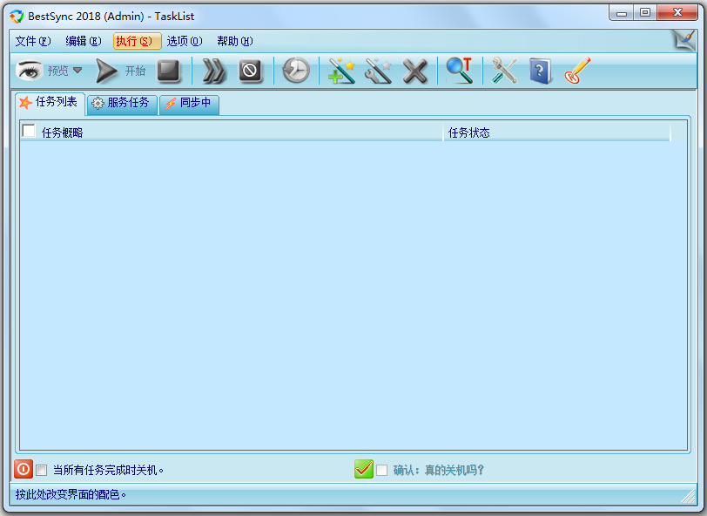Screen dimensions: 707x516
Task: Click the 预览 label in toolbar
Action: pos(57,71)
